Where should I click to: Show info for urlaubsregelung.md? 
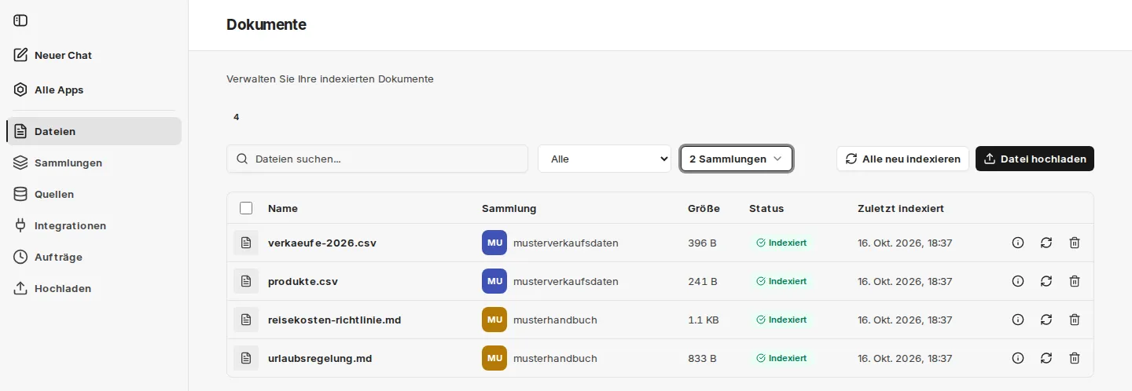click(x=1018, y=358)
